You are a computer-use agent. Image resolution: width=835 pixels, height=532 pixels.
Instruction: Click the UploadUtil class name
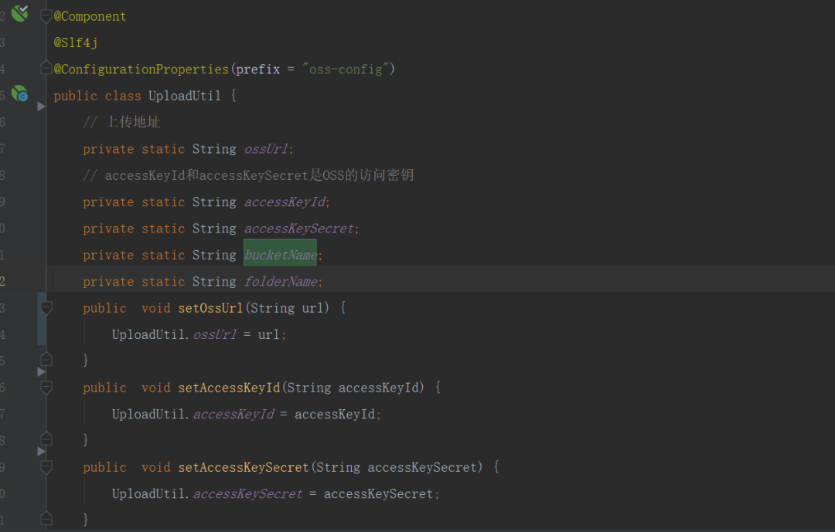click(x=184, y=96)
